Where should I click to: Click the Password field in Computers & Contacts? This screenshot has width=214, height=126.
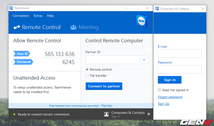tap(180, 70)
